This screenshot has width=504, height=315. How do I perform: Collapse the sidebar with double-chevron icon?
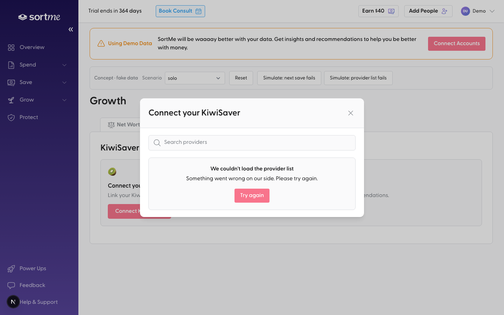pyautogui.click(x=71, y=29)
